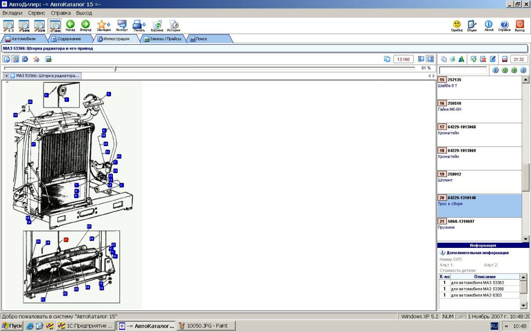Click the parts search input field
531x332 pixels.
coord(462,70)
